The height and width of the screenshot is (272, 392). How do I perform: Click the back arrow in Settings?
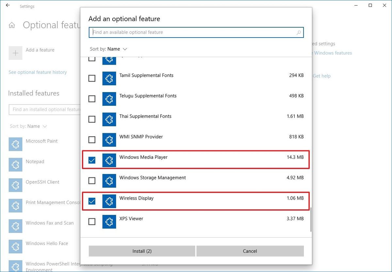(8, 5)
